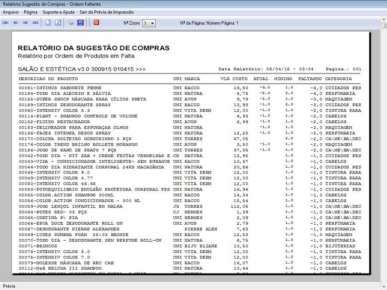This screenshot has width=387, height=290.
Task: Switch to single page view
Action: point(48,23)
